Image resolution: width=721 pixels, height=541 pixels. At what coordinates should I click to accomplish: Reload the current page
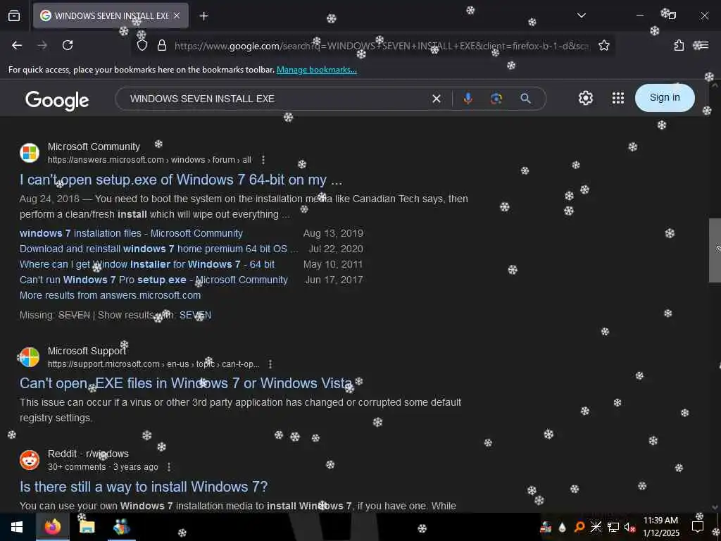[x=68, y=45]
